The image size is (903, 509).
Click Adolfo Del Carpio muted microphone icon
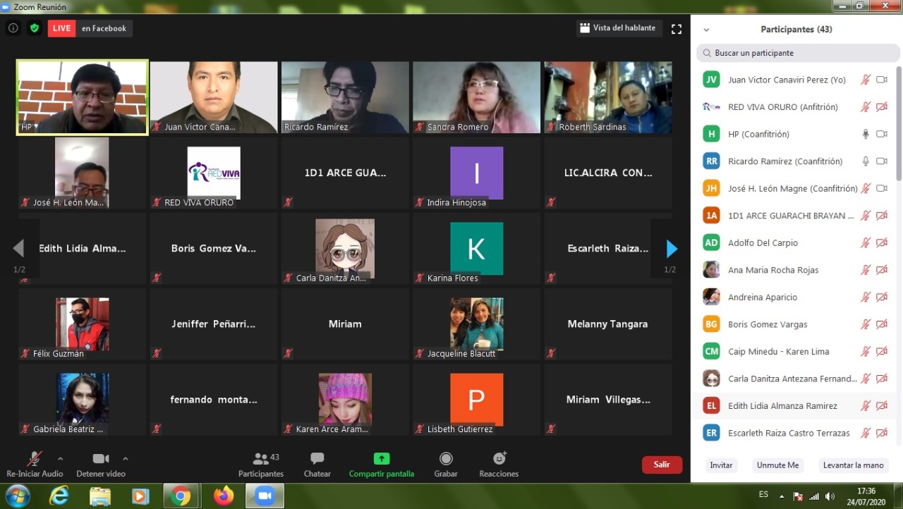point(866,243)
